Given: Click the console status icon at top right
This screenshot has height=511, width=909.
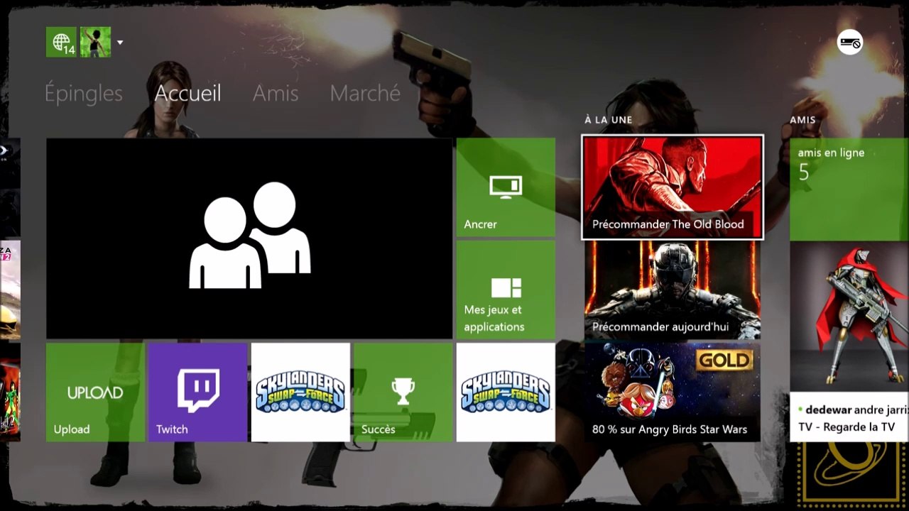Looking at the screenshot, I should [850, 43].
